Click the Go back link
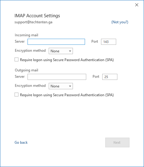The height and width of the screenshot is (167, 144). click(x=21, y=142)
